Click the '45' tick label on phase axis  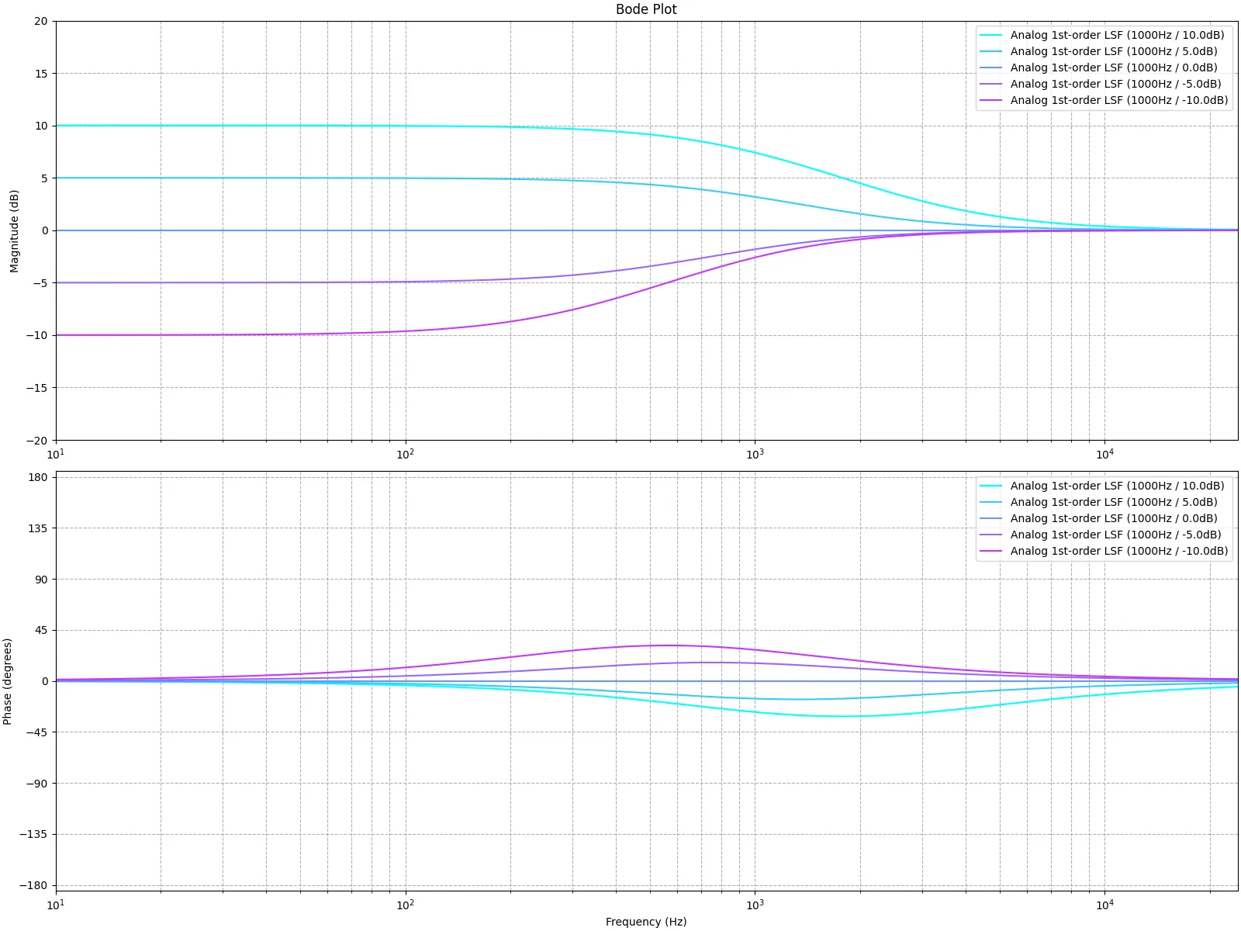(40, 630)
